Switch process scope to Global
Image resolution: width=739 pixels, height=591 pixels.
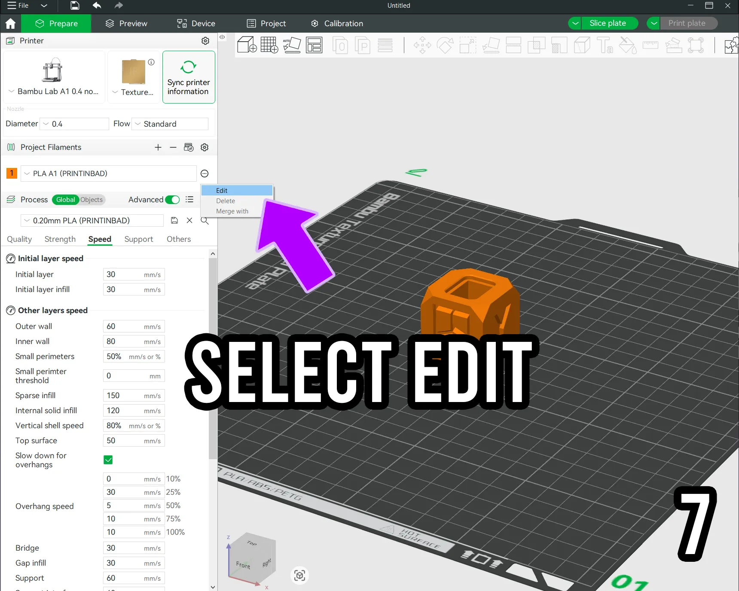(66, 200)
